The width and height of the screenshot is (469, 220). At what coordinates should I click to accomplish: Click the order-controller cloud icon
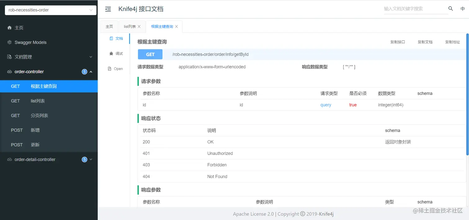(x=10, y=72)
